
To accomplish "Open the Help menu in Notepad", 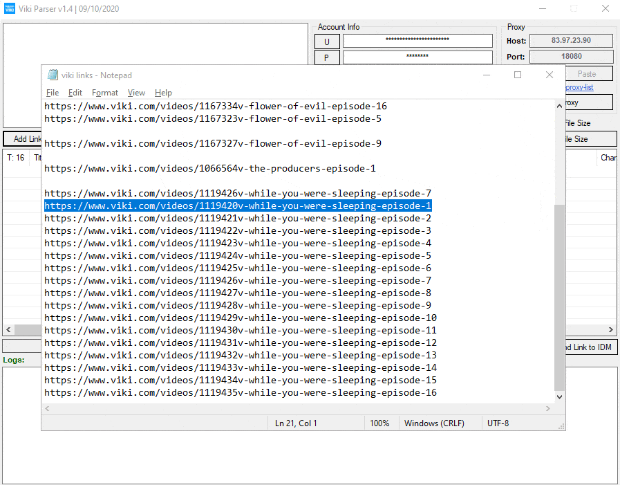I will pos(163,93).
